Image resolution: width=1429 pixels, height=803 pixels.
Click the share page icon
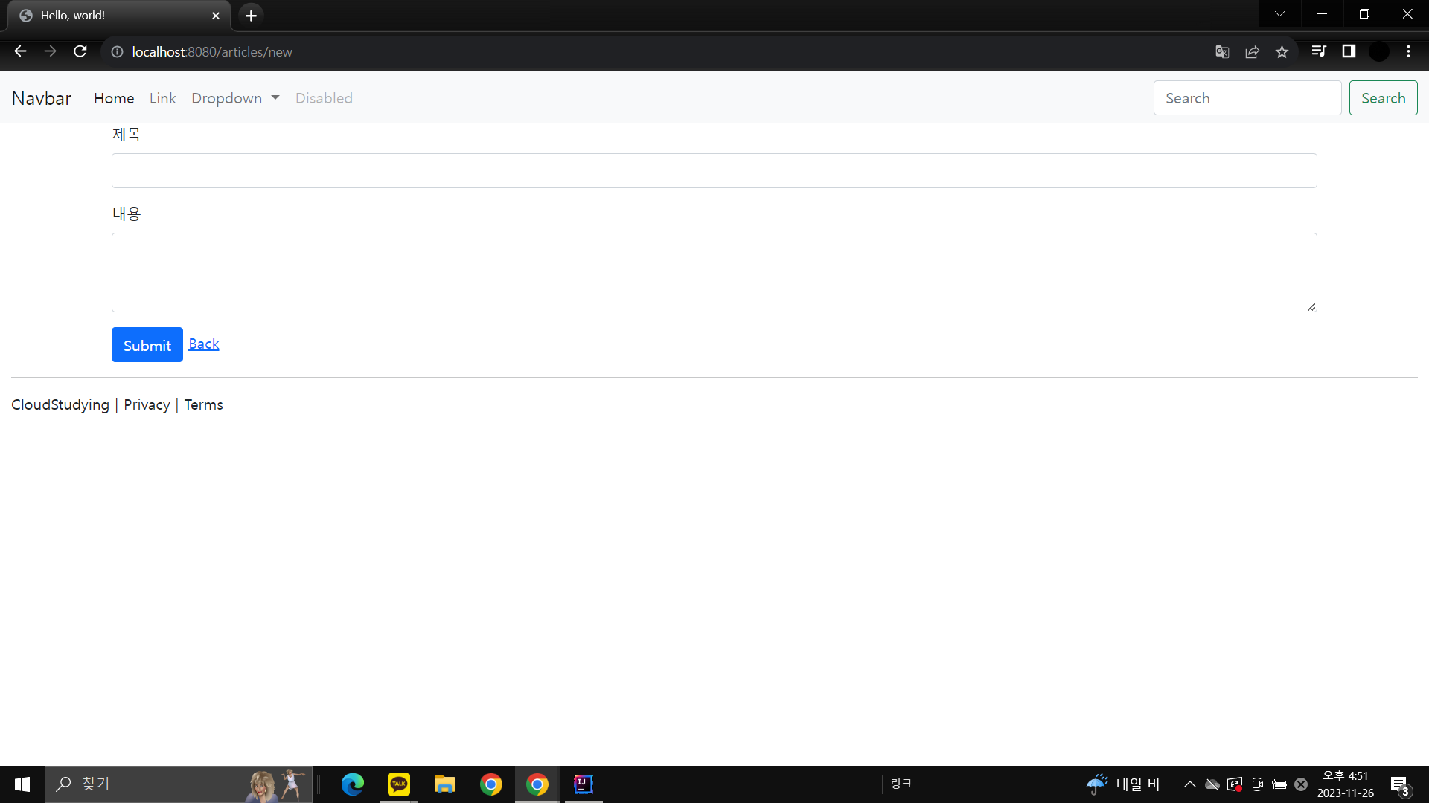pos(1252,51)
